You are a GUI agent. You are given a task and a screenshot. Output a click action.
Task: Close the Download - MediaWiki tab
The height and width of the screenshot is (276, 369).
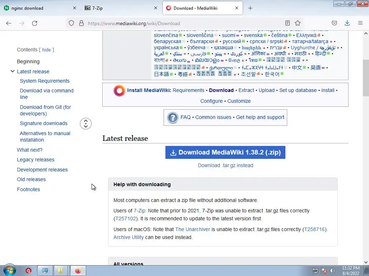pyautogui.click(x=237, y=8)
